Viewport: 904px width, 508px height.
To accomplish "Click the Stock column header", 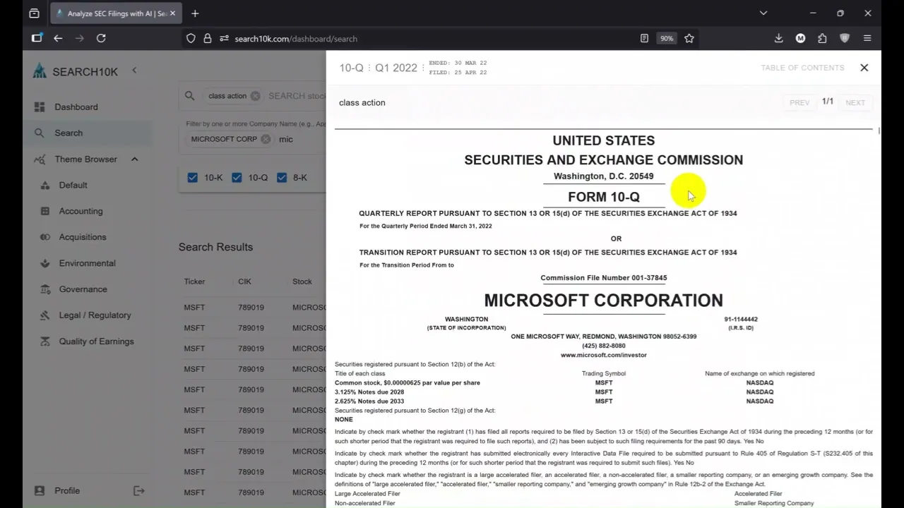I will click(302, 282).
